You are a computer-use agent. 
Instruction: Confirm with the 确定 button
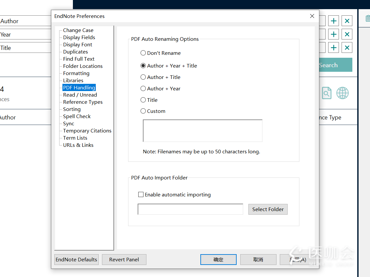pos(219,260)
